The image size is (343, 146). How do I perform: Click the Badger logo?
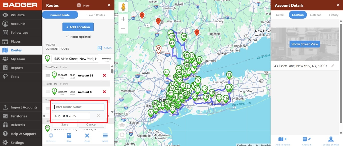click(x=20, y=5)
